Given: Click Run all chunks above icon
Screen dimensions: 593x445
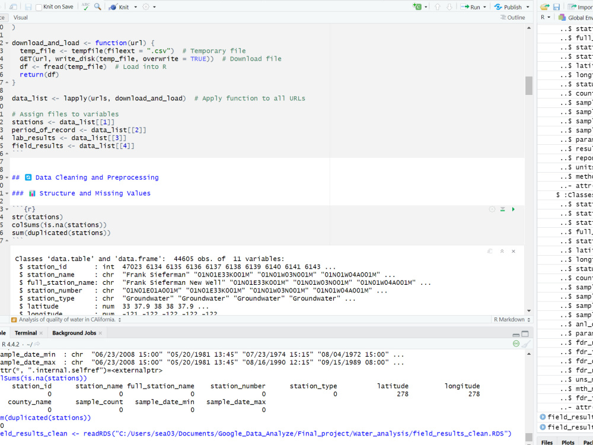Looking at the screenshot, I should (x=503, y=209).
